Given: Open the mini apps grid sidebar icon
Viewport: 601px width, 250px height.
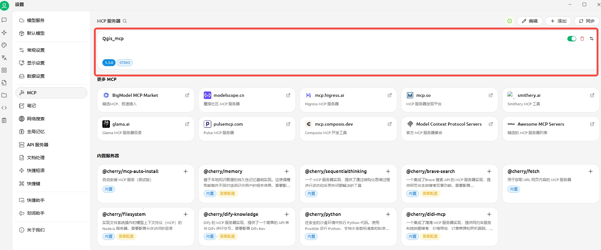Looking at the screenshot, I should point(4,70).
